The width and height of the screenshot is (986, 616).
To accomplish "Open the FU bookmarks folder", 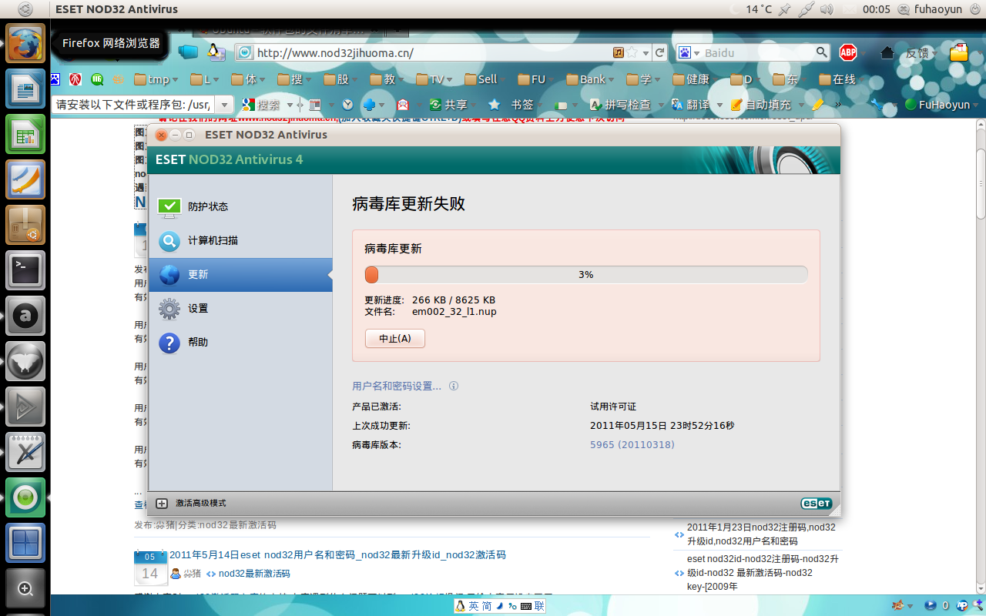I will [535, 79].
